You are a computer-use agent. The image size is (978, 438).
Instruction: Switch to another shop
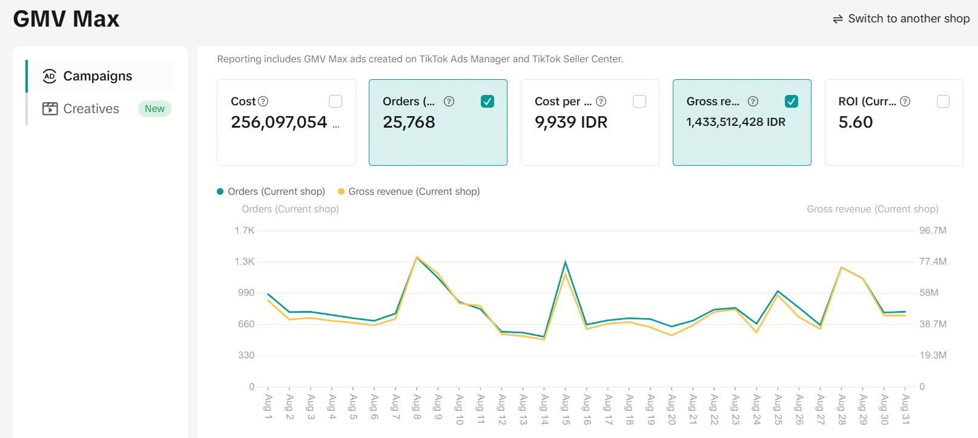(x=901, y=19)
